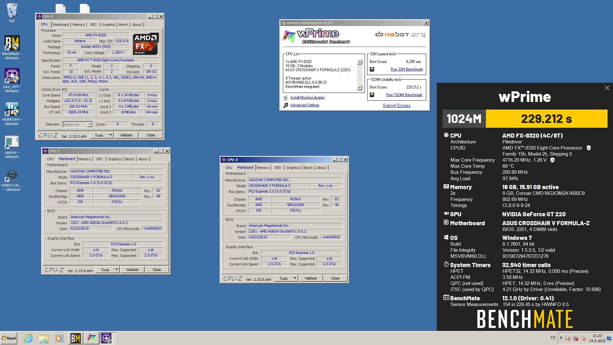Open the HWiNFO64 desktop shortcut
This screenshot has height=345, width=613.
[12, 113]
